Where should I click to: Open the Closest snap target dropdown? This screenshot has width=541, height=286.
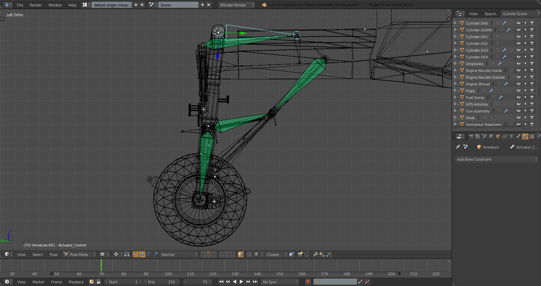pyautogui.click(x=276, y=254)
